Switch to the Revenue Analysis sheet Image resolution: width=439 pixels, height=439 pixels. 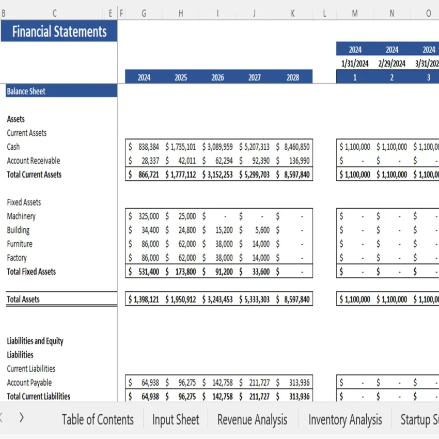(x=252, y=419)
